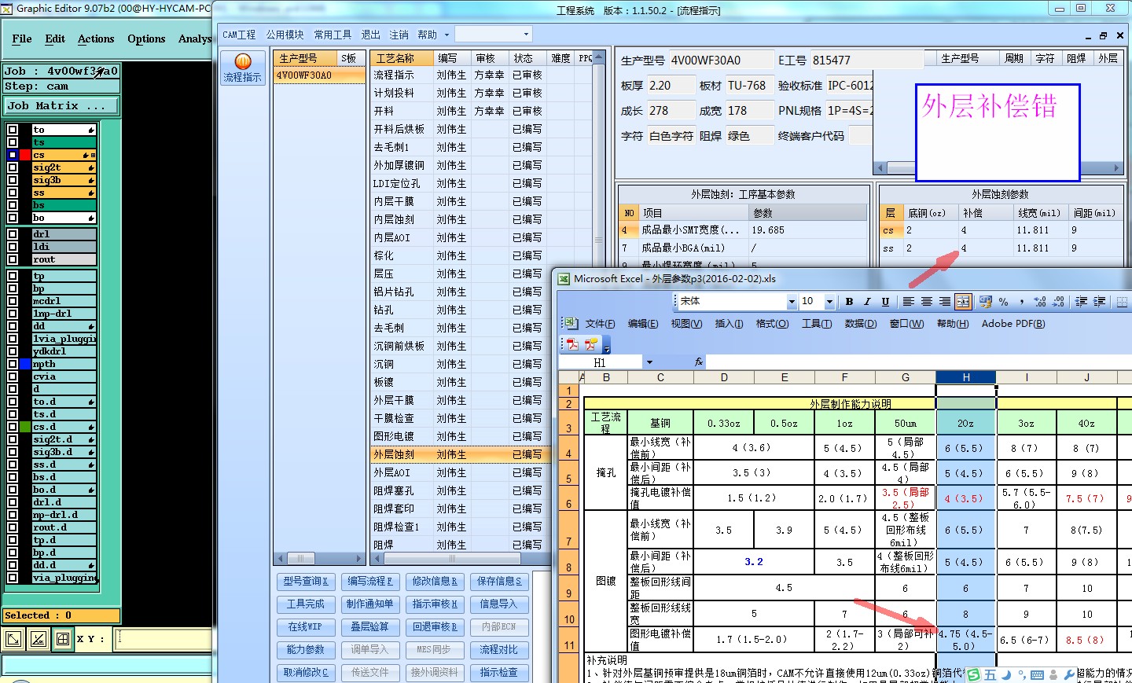Apply percent style in Excel toolbar
This screenshot has height=683, width=1132.
pos(1003,302)
